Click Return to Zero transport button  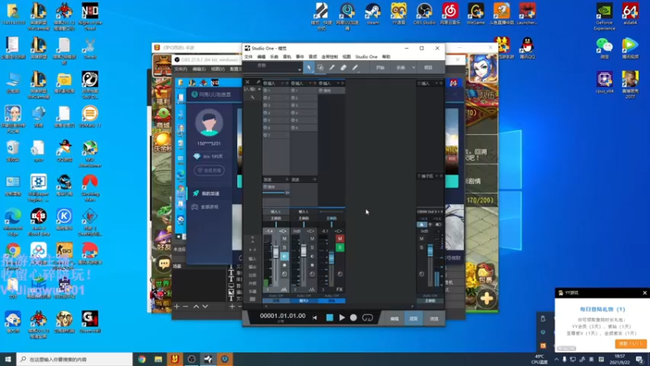[315, 318]
